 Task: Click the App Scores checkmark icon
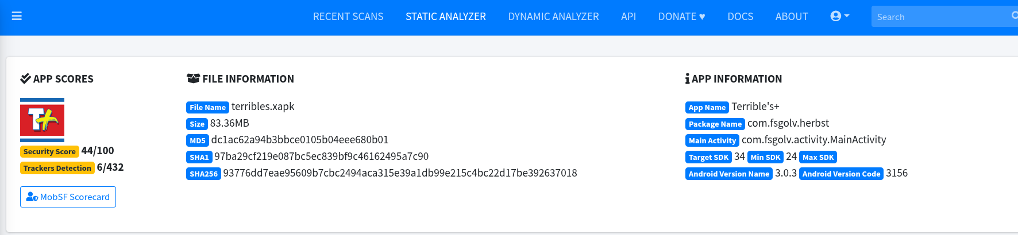25,79
